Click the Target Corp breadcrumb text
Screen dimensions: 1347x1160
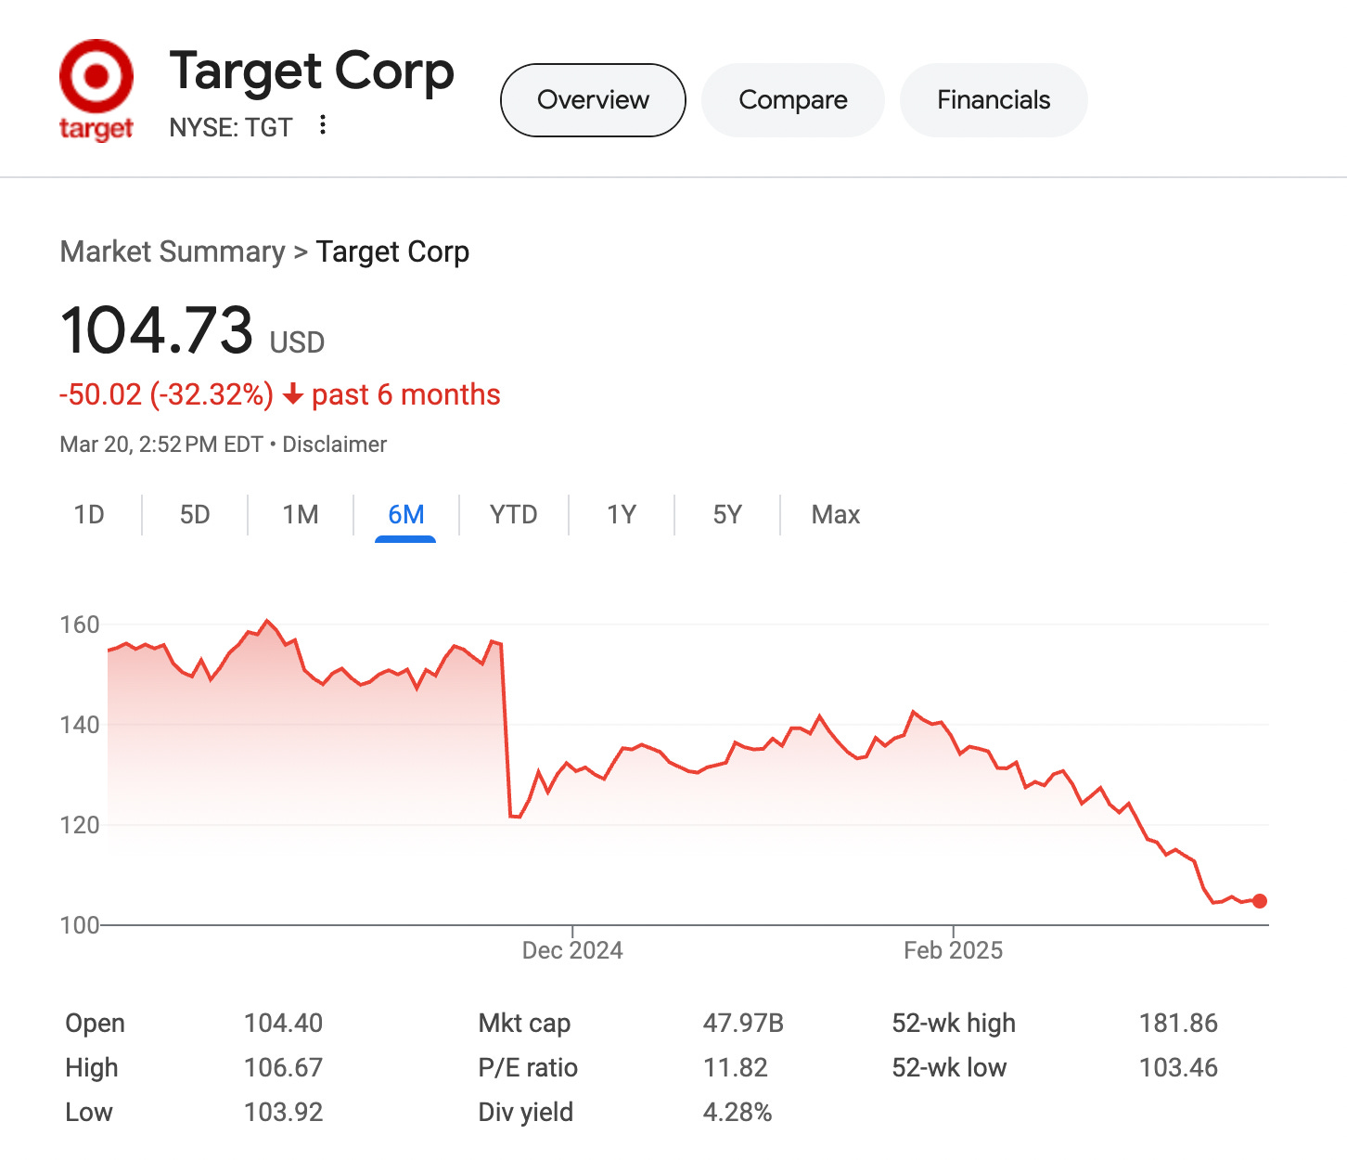tap(393, 251)
